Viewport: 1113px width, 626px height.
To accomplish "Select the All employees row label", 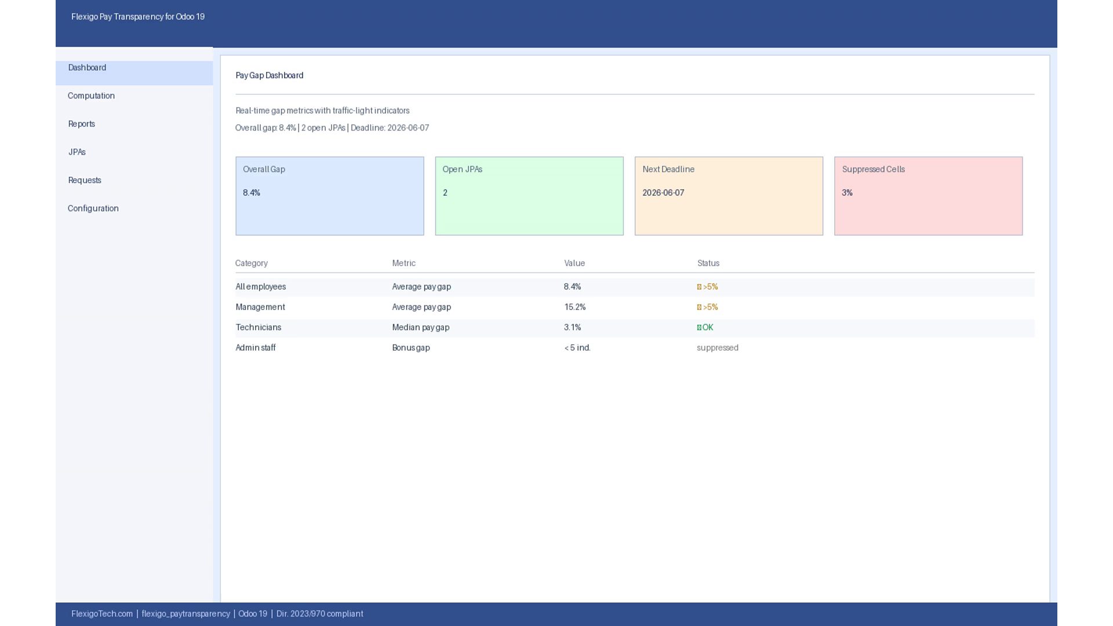I will (261, 287).
